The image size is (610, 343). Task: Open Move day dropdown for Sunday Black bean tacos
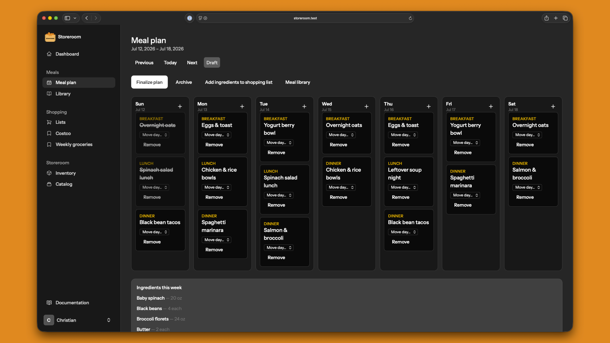click(x=154, y=232)
